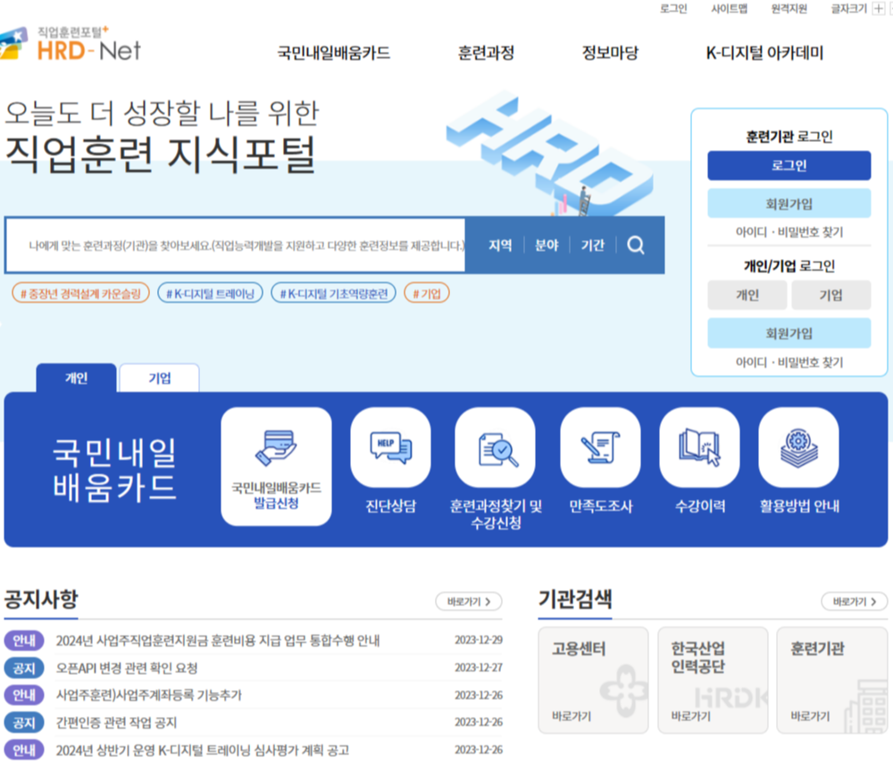Open the 훈련과정 menu

click(486, 53)
